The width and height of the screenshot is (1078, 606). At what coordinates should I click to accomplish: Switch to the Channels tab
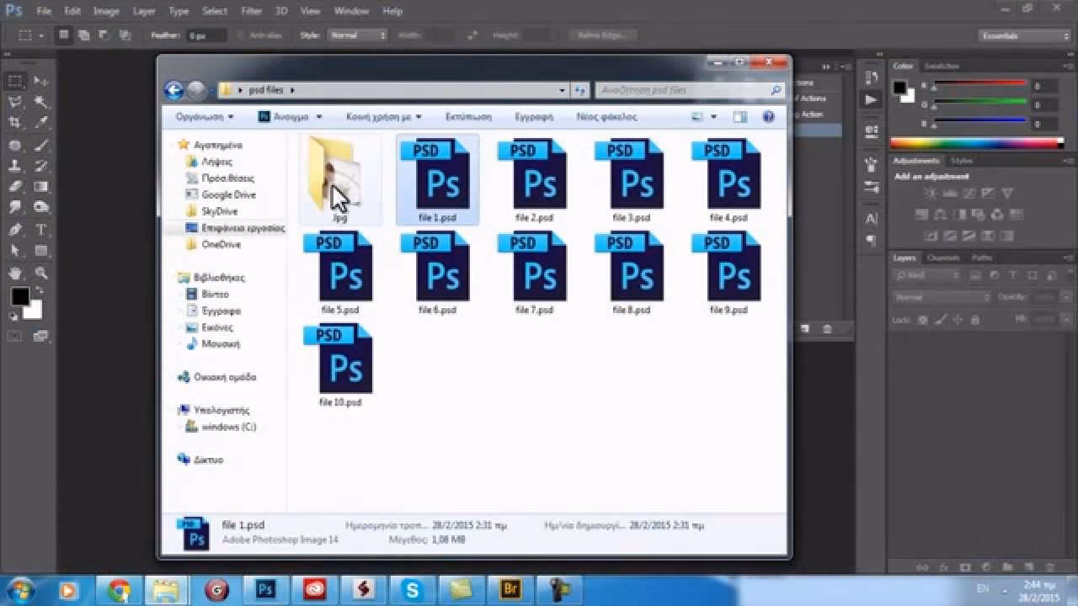(943, 258)
